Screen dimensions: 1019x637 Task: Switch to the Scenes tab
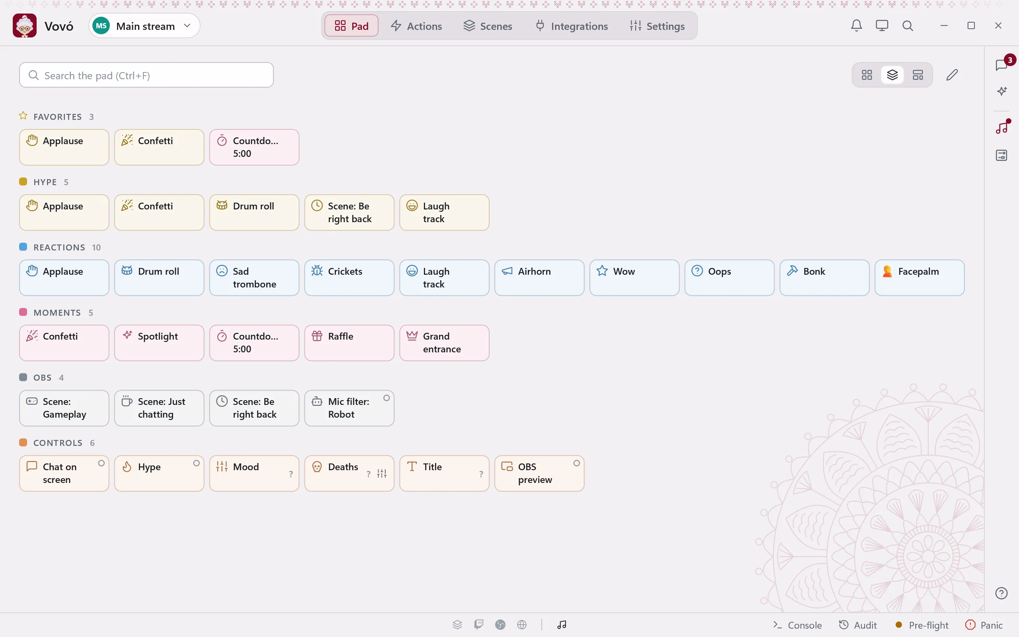488,26
